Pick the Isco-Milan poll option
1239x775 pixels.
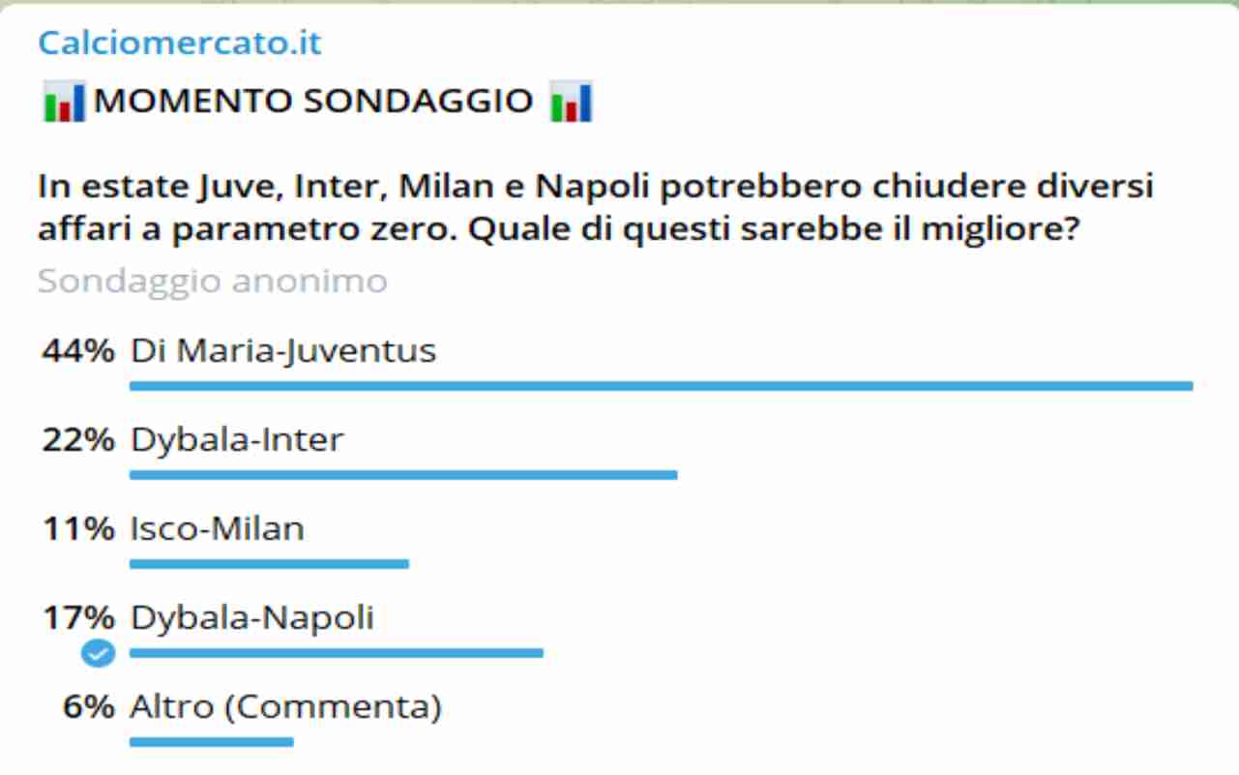[x=218, y=529]
